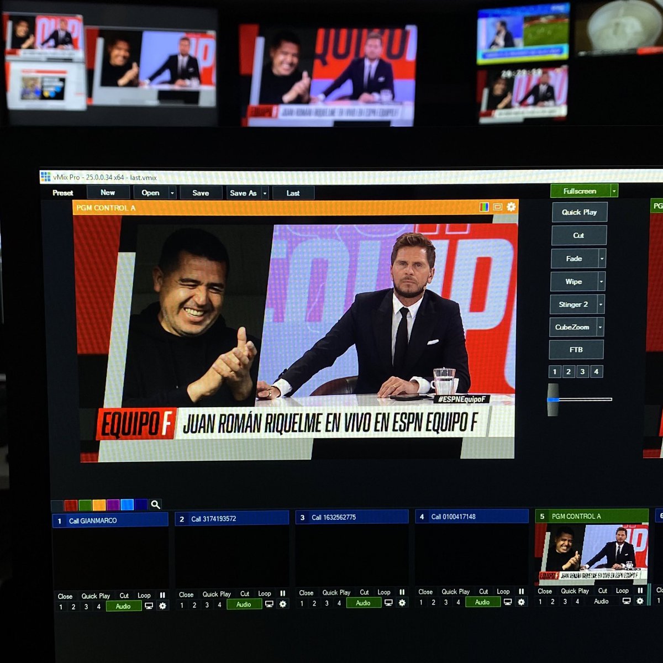Open color correction icon in PGM CONTROL A header
Image resolution: width=663 pixels, height=663 pixels.
484,207
